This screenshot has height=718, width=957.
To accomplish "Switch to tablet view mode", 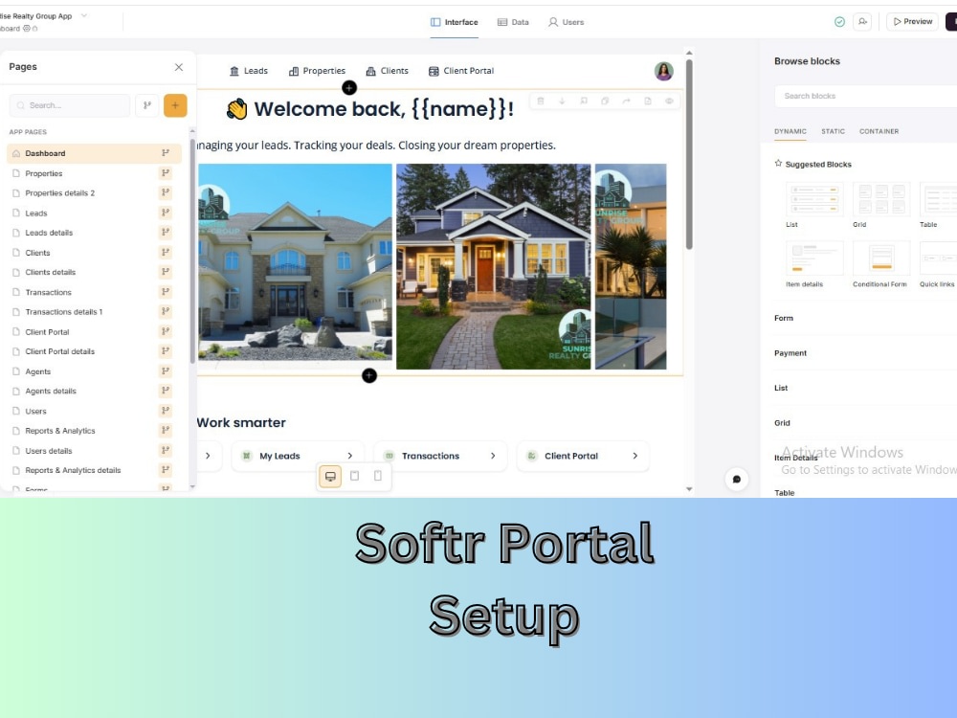I will pos(355,476).
